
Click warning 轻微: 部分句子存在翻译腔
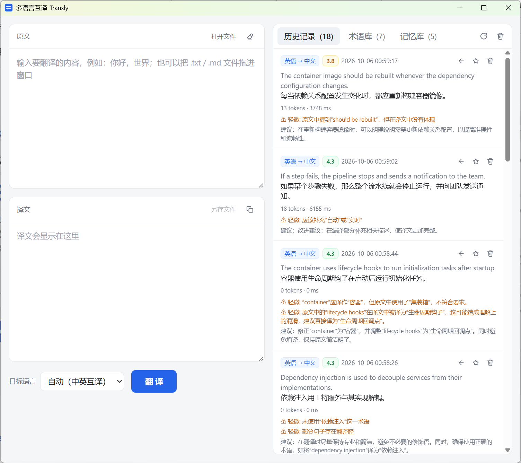point(317,431)
